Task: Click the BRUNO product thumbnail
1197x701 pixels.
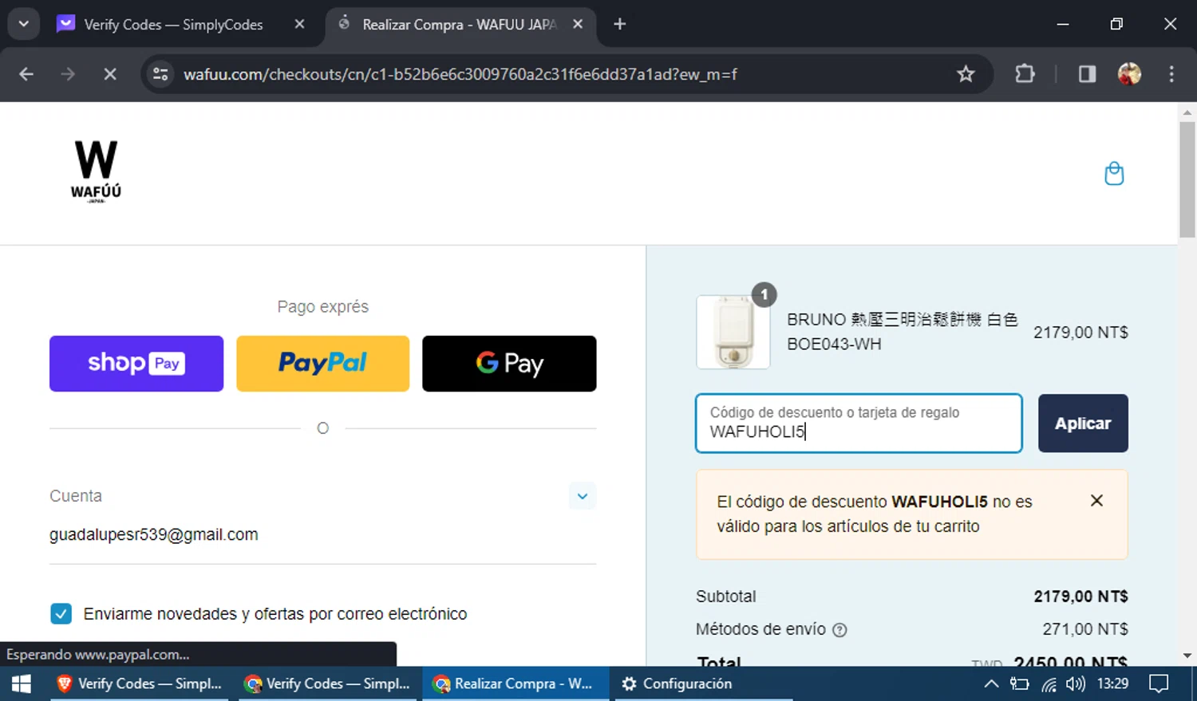Action: pyautogui.click(x=733, y=332)
